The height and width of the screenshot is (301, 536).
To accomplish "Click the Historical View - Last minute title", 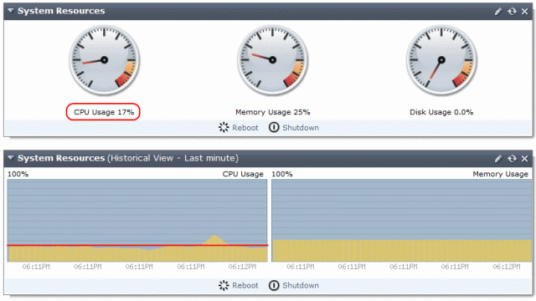I will point(173,158).
